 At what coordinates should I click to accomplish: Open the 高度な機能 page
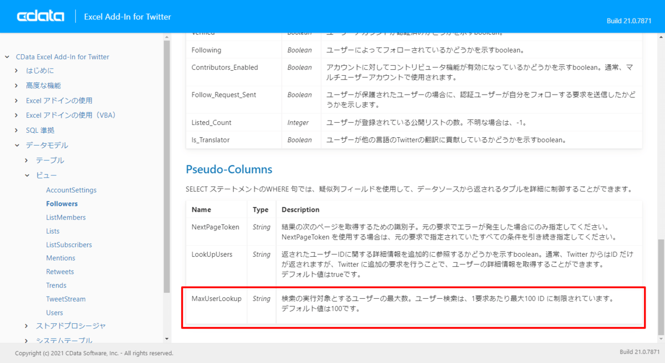point(43,86)
